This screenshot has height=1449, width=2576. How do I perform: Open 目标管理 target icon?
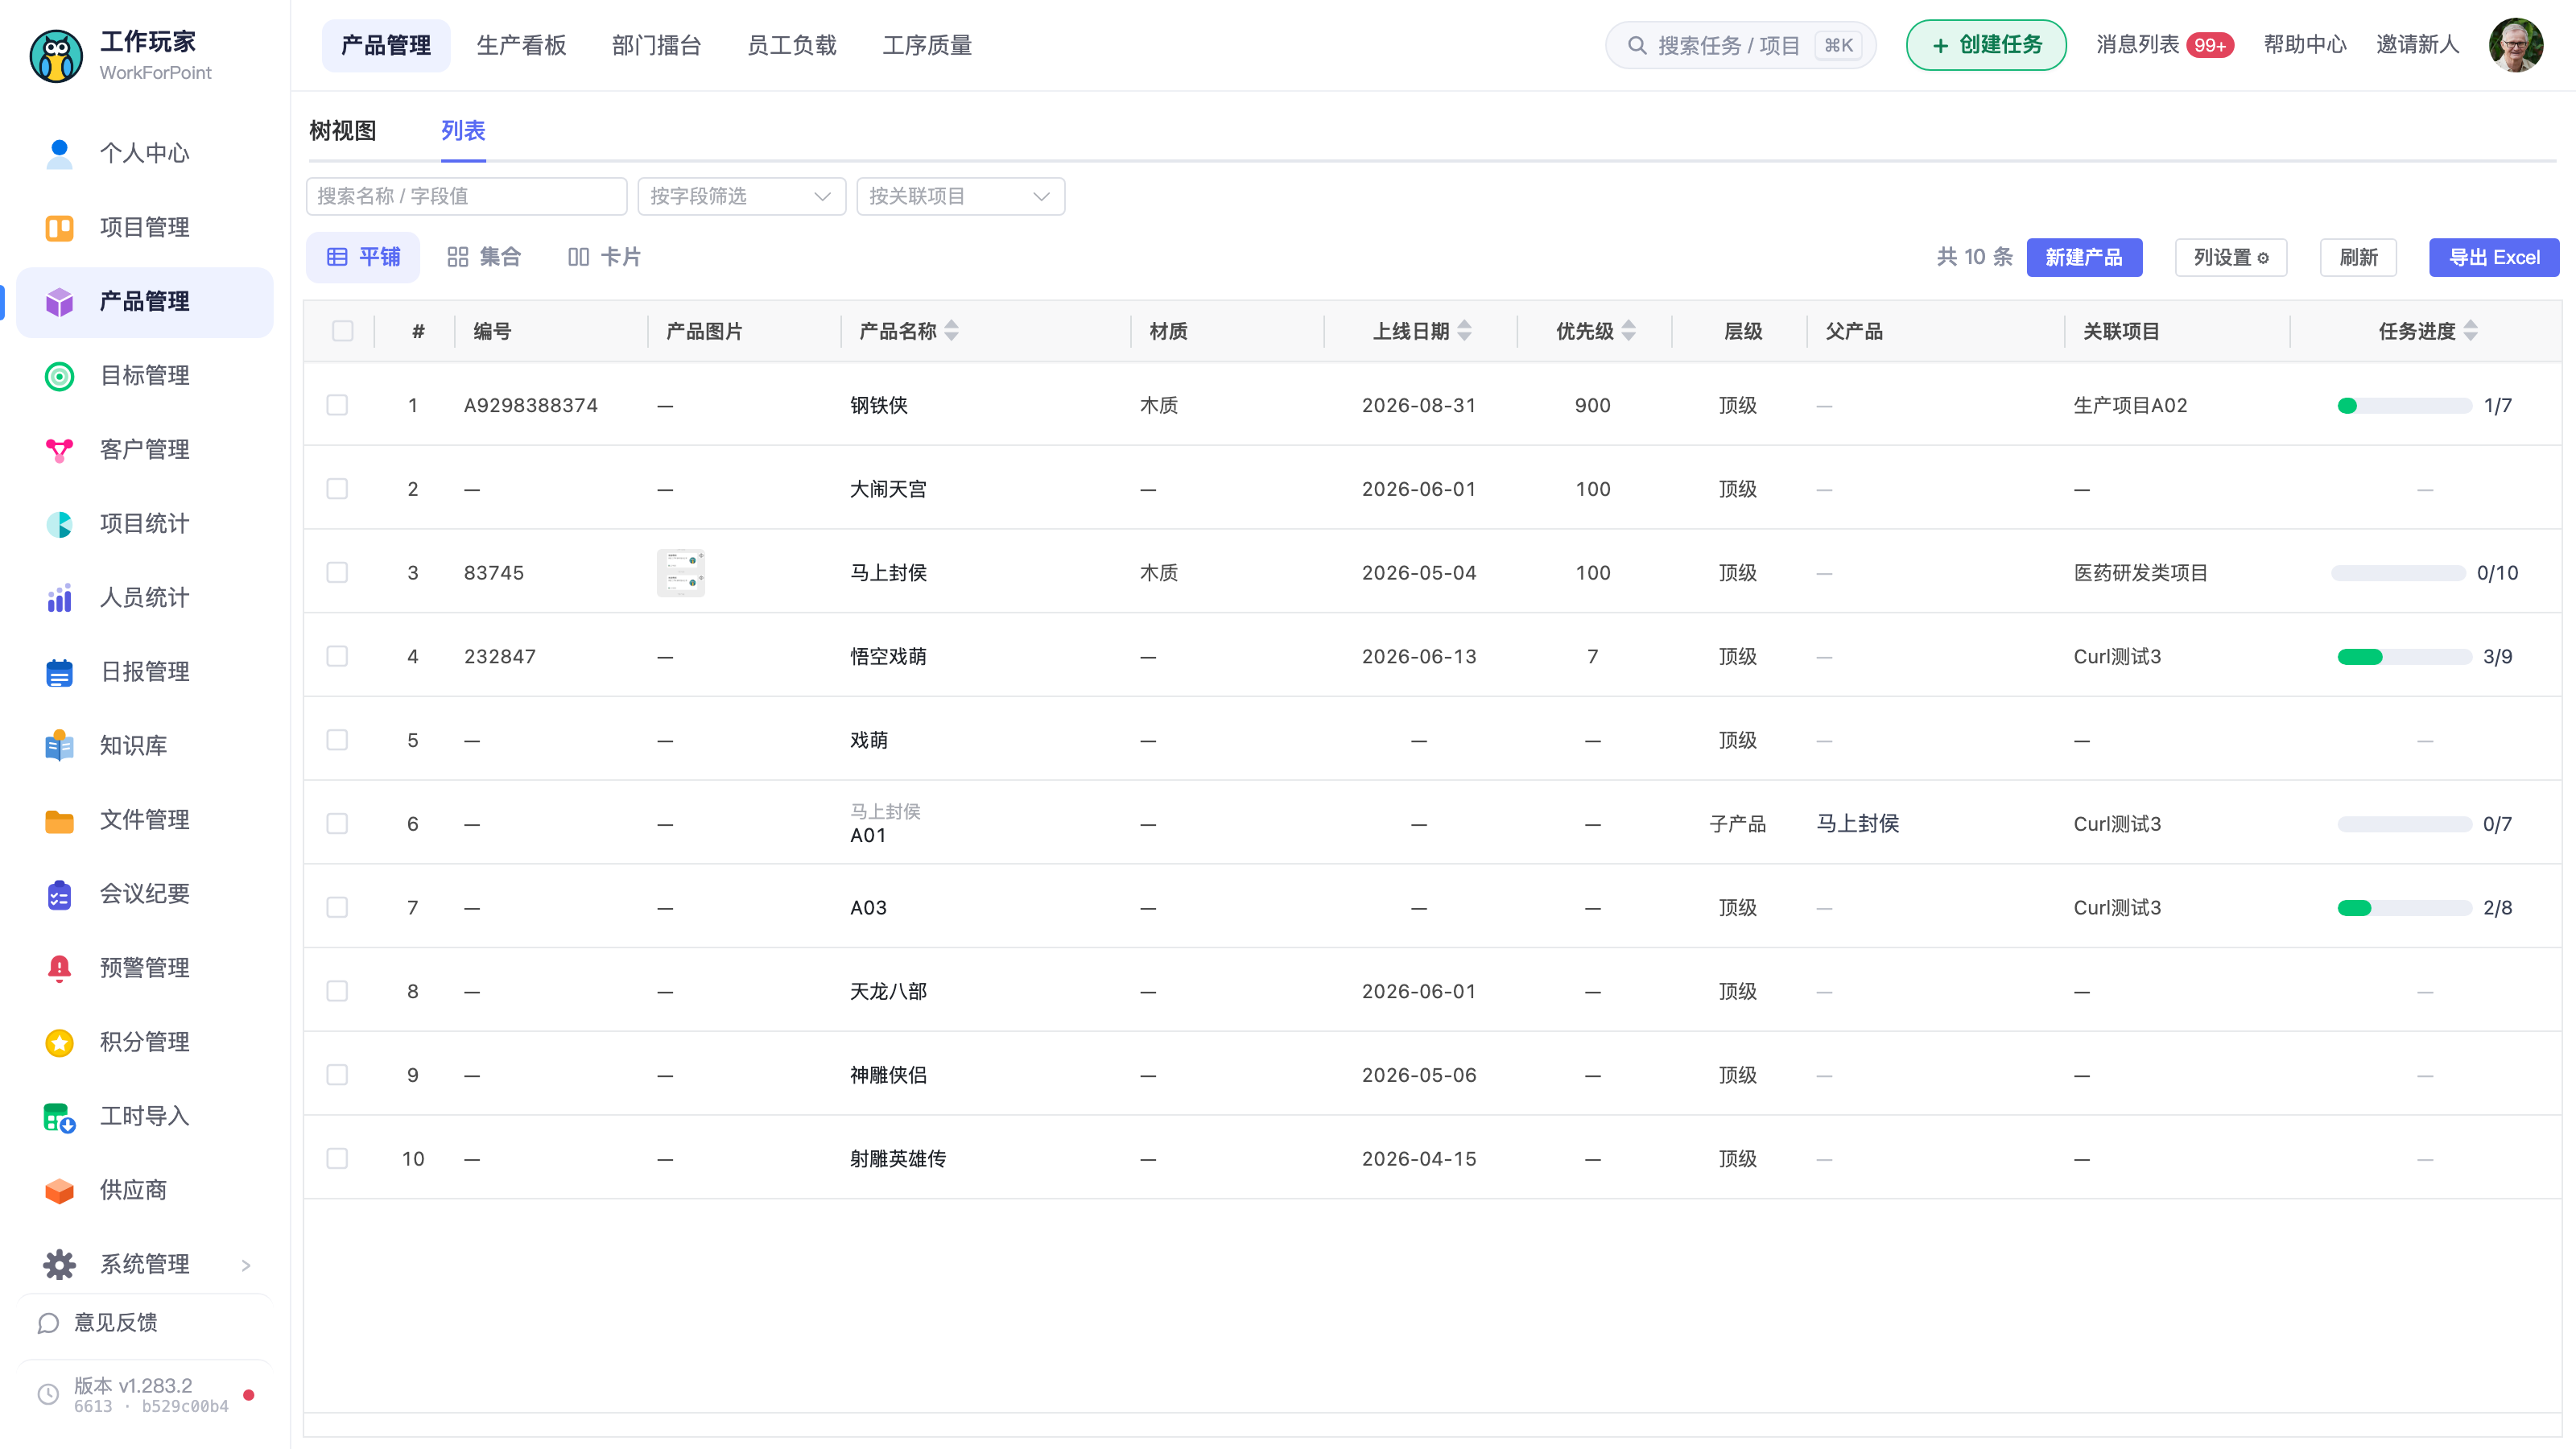(59, 375)
